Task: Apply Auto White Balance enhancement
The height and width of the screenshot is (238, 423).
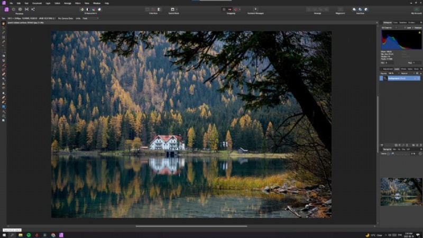Action: [x=99, y=9]
